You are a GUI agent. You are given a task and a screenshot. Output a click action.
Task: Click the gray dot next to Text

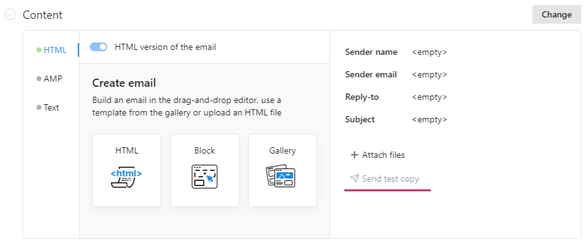39,107
